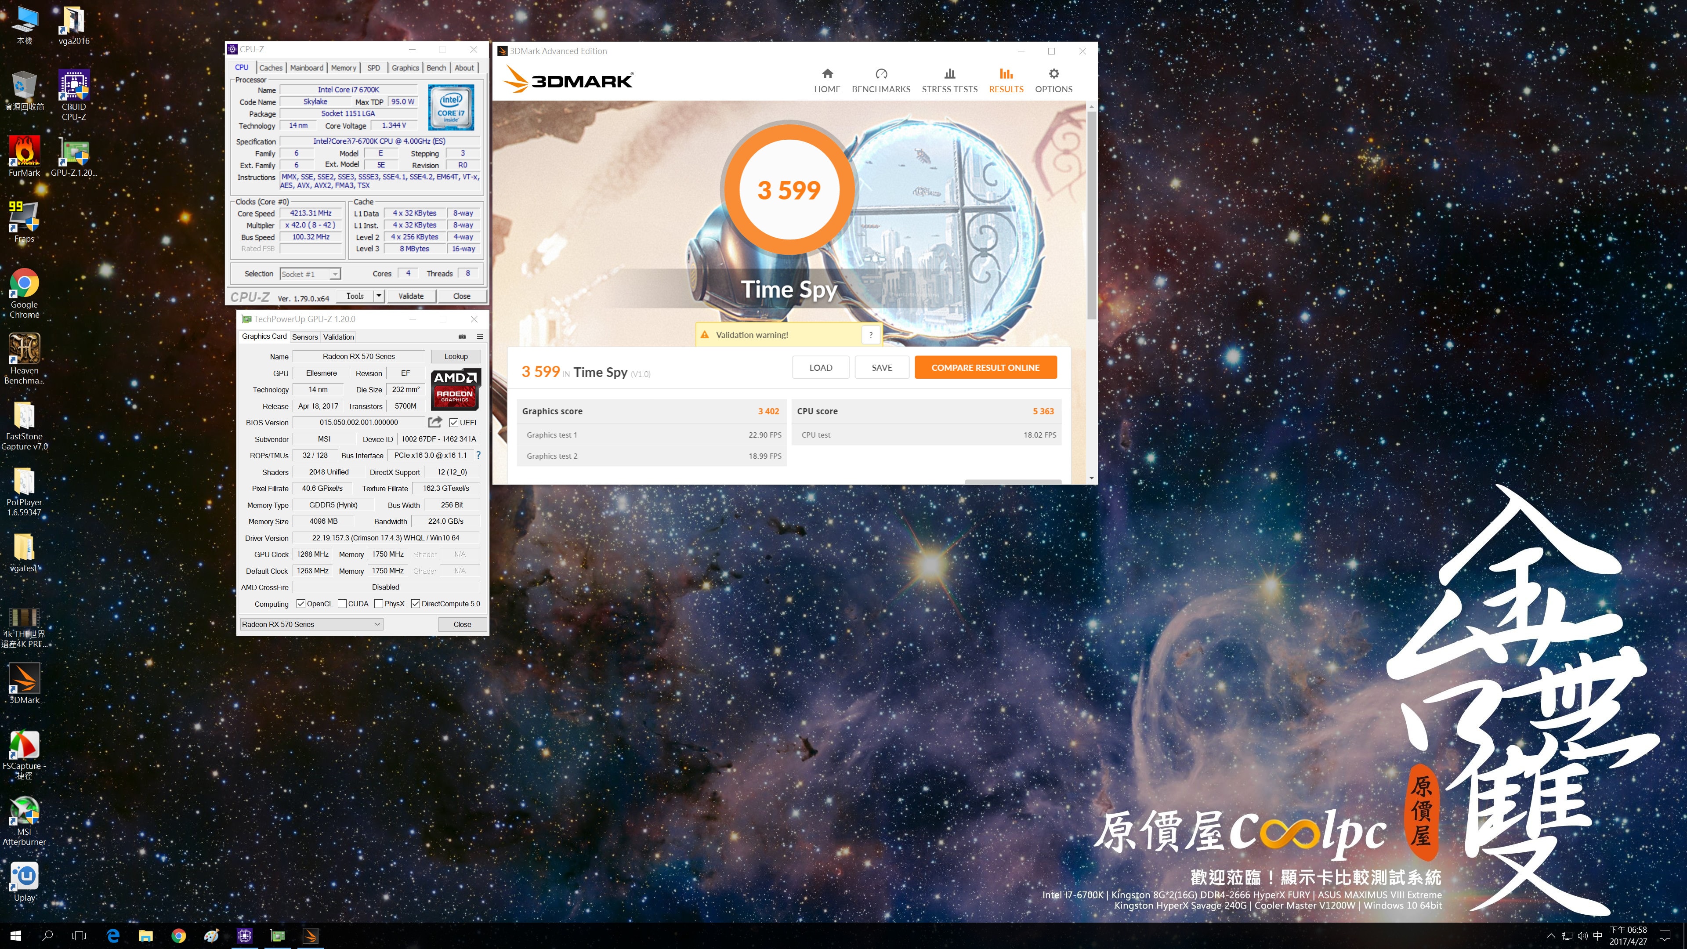Screen dimensions: 1687x949
Task: Launch Heaven Benchmark desktop shortcut
Action: click(24, 358)
